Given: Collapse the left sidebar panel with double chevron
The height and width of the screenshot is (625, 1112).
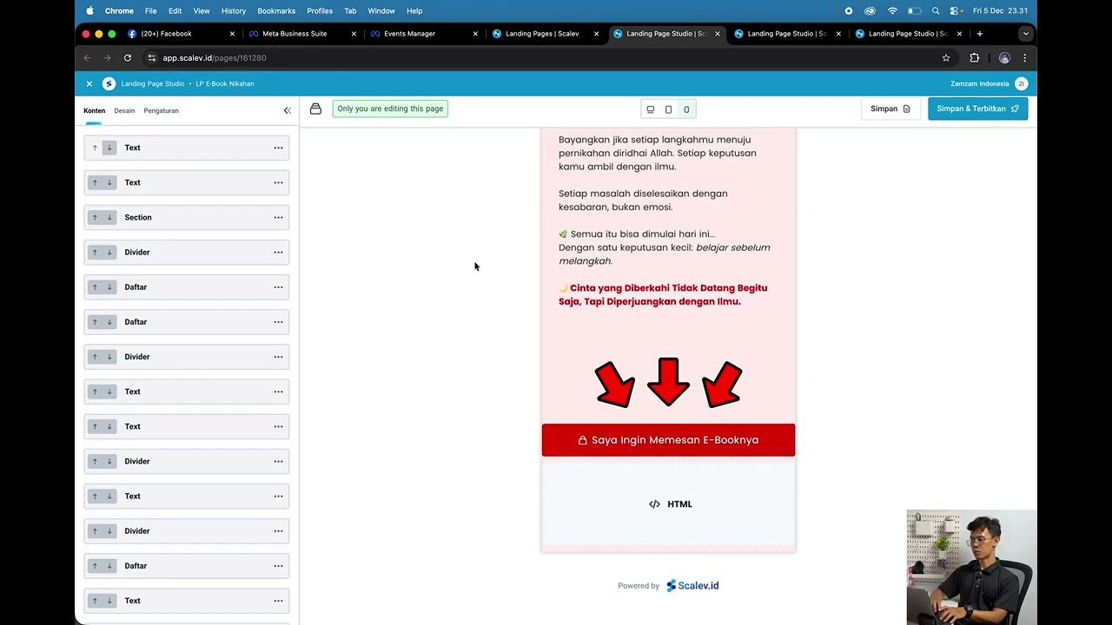Looking at the screenshot, I should [x=288, y=110].
